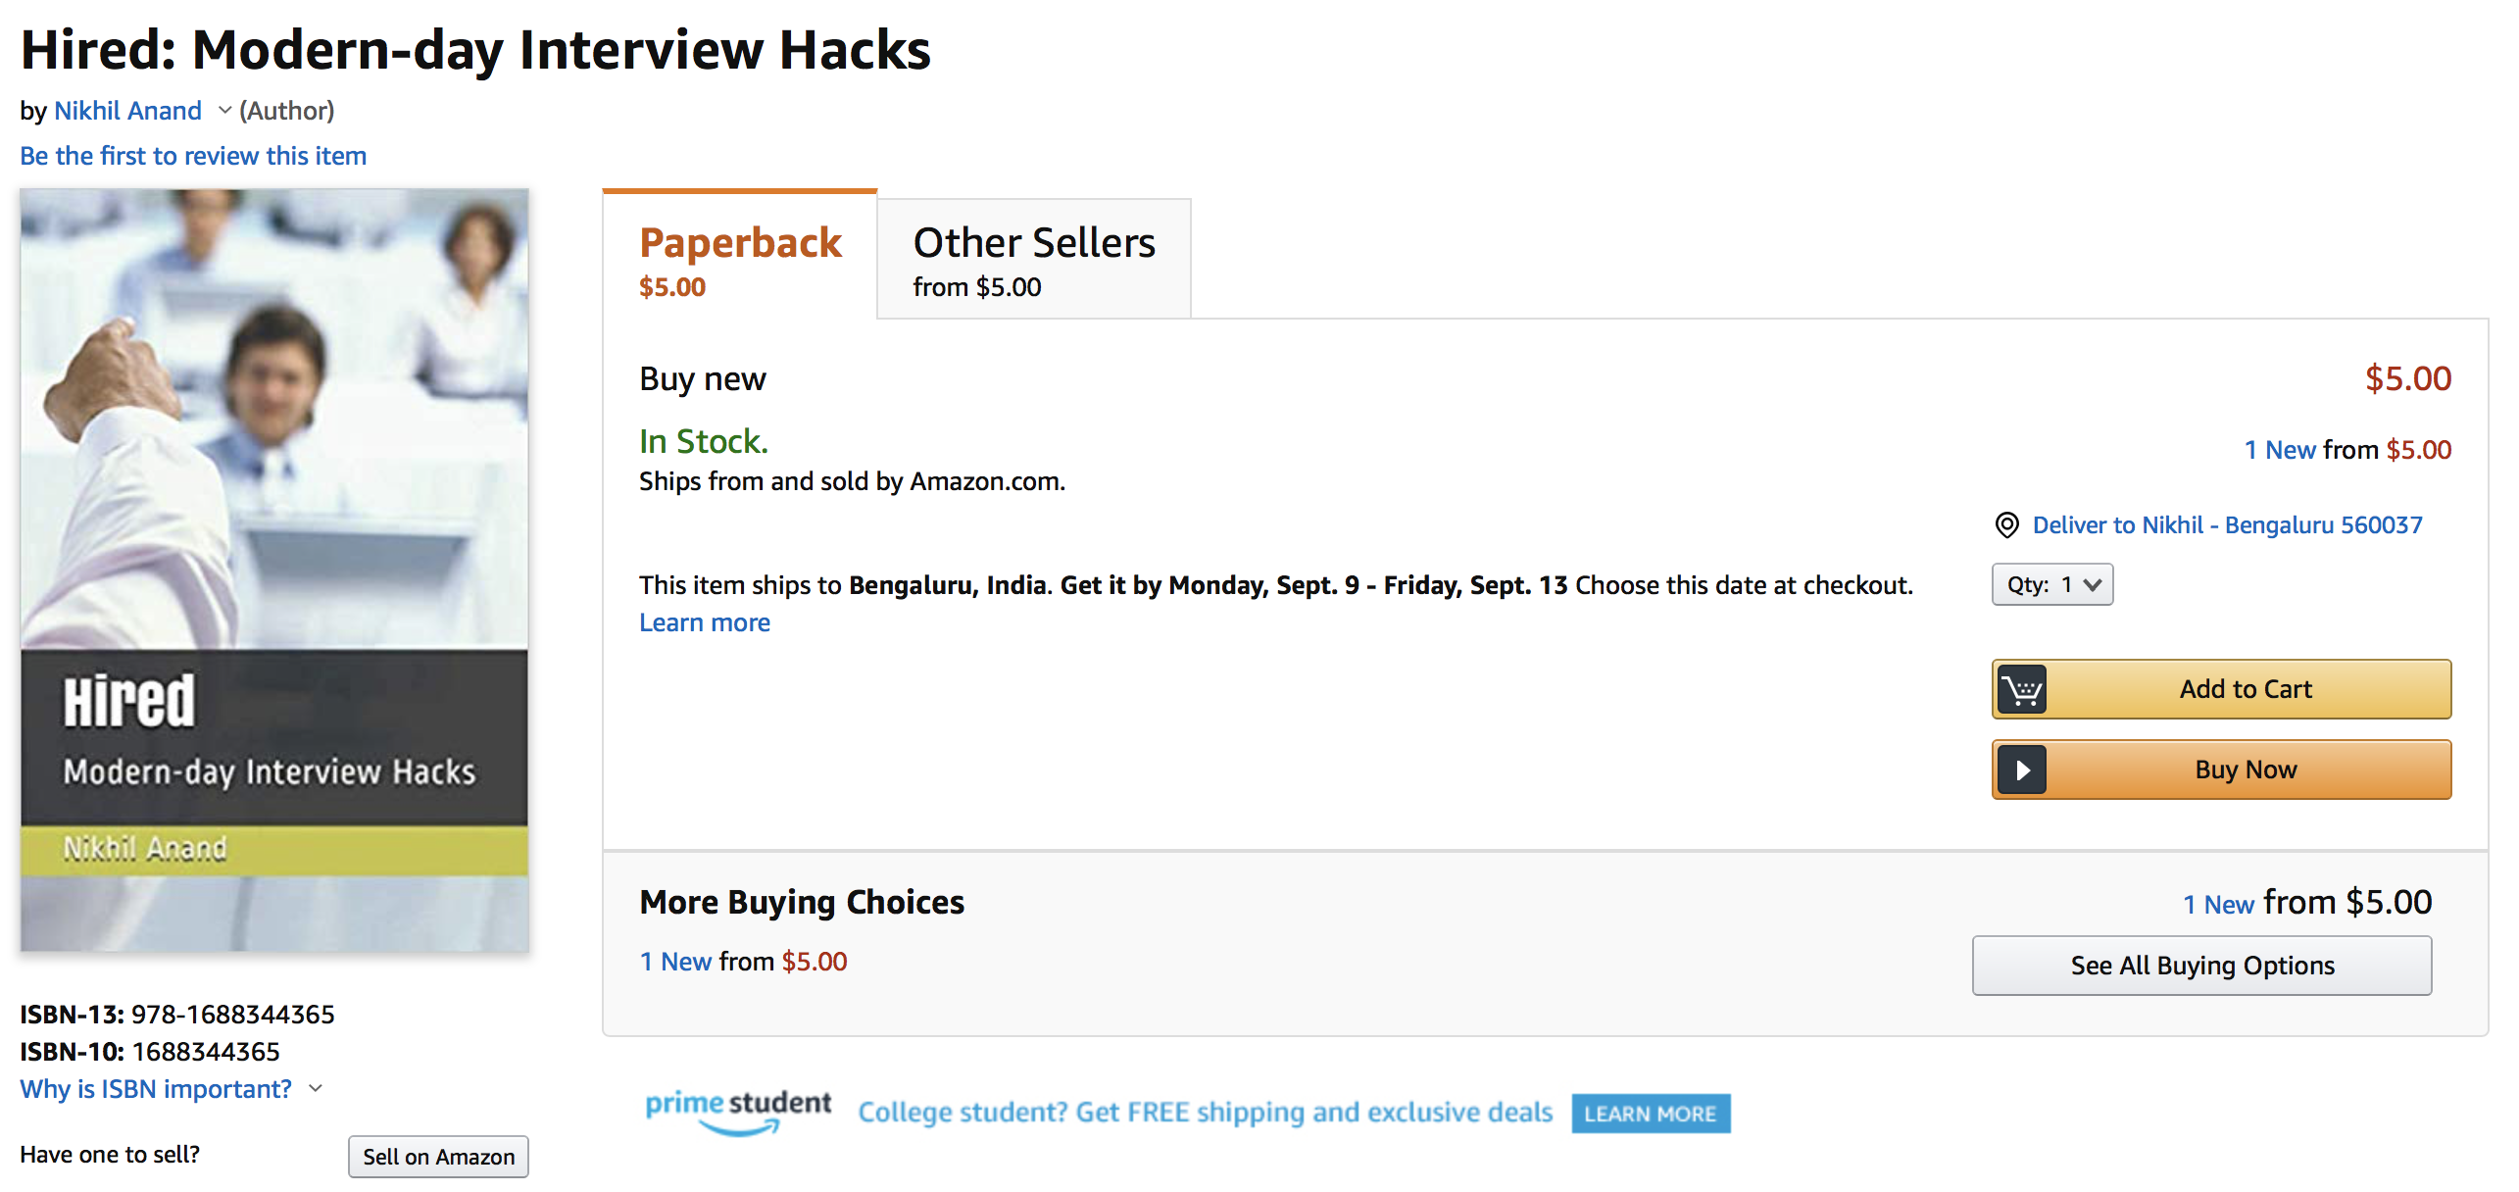
Task: Expand the Why is ISBN important chevron
Action: tap(316, 1089)
